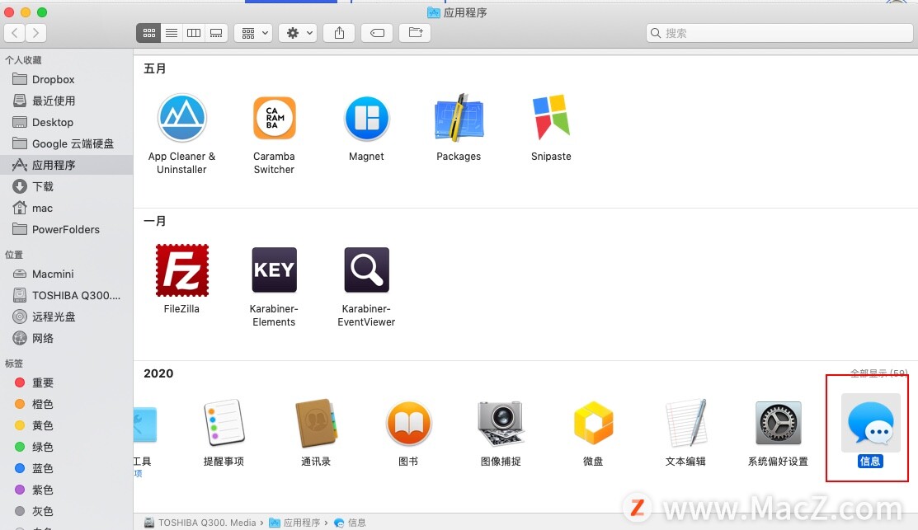
Task: Open the Packages application
Action: pyautogui.click(x=459, y=118)
